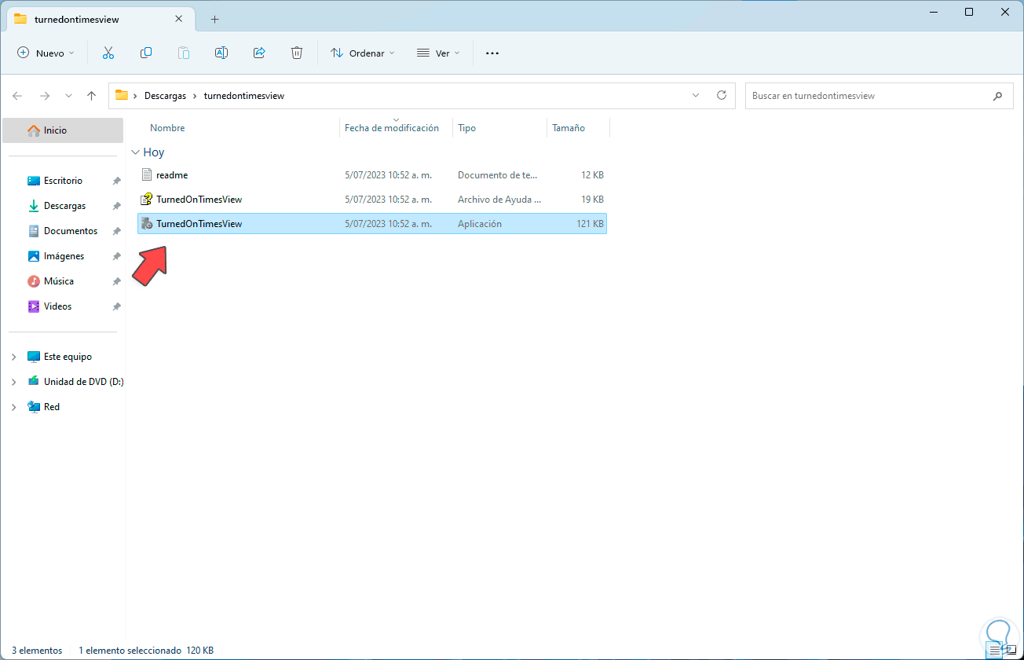This screenshot has width=1024, height=660.
Task: Unpin Videos from quick access
Action: tap(116, 306)
